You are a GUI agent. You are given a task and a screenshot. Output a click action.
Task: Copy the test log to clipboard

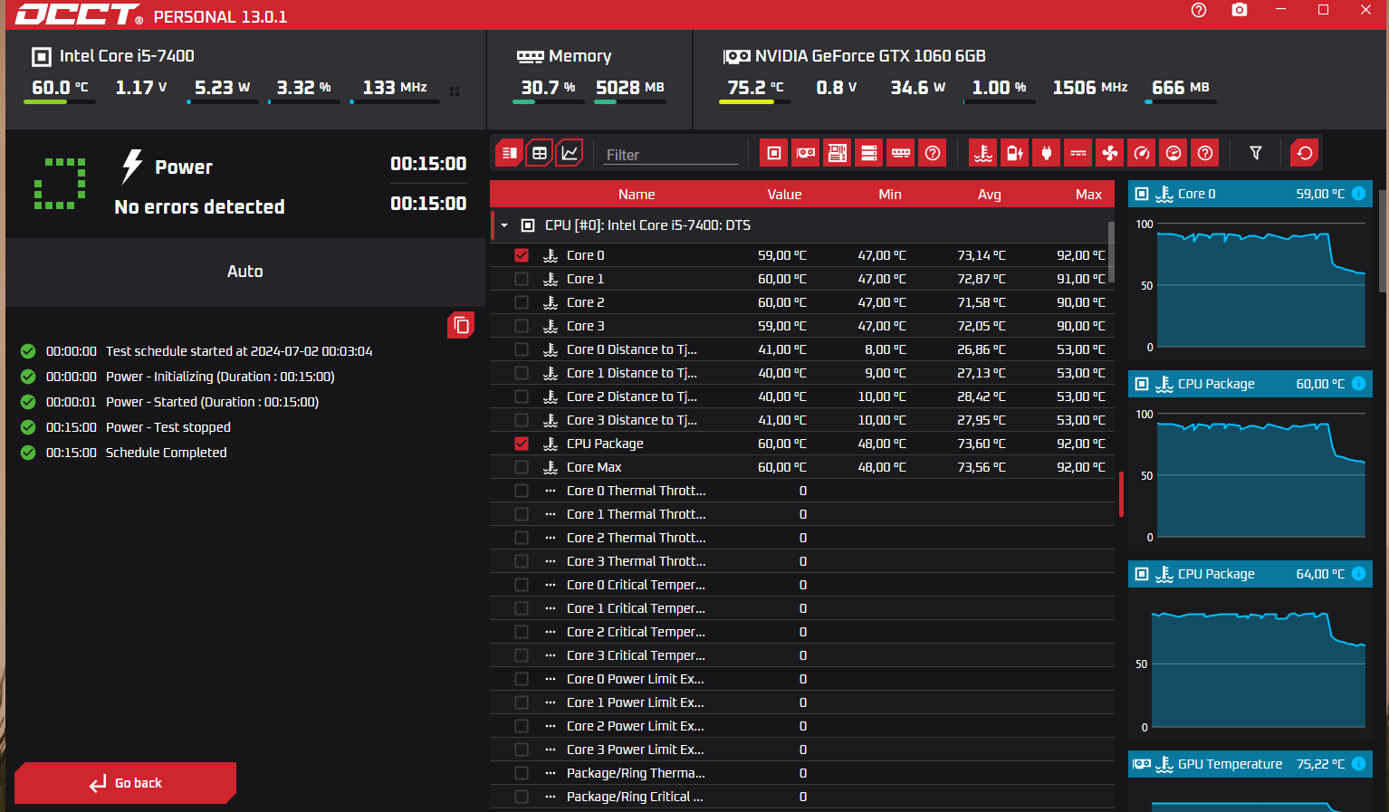(461, 325)
